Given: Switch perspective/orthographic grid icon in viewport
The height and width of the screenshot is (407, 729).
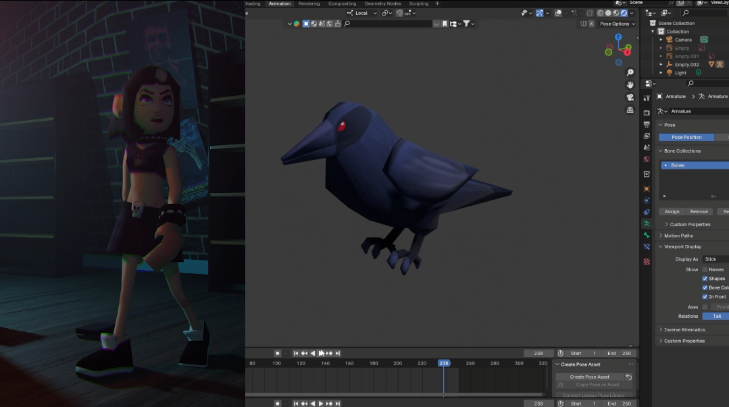Looking at the screenshot, I should click(x=630, y=110).
